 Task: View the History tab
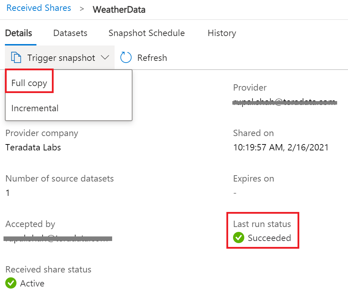(221, 33)
